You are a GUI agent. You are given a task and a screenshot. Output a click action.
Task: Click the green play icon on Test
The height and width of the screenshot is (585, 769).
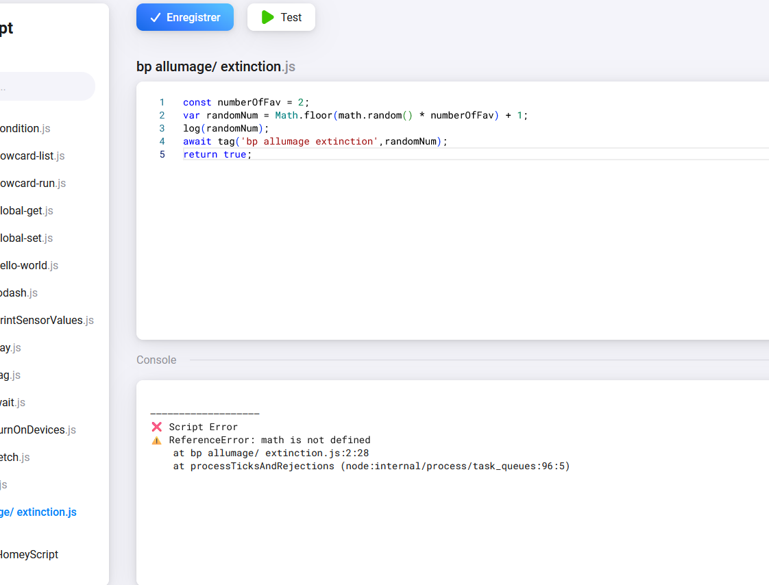pos(267,17)
